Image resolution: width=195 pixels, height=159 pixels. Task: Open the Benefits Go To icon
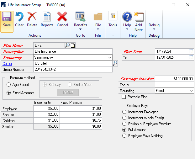click(x=81, y=17)
